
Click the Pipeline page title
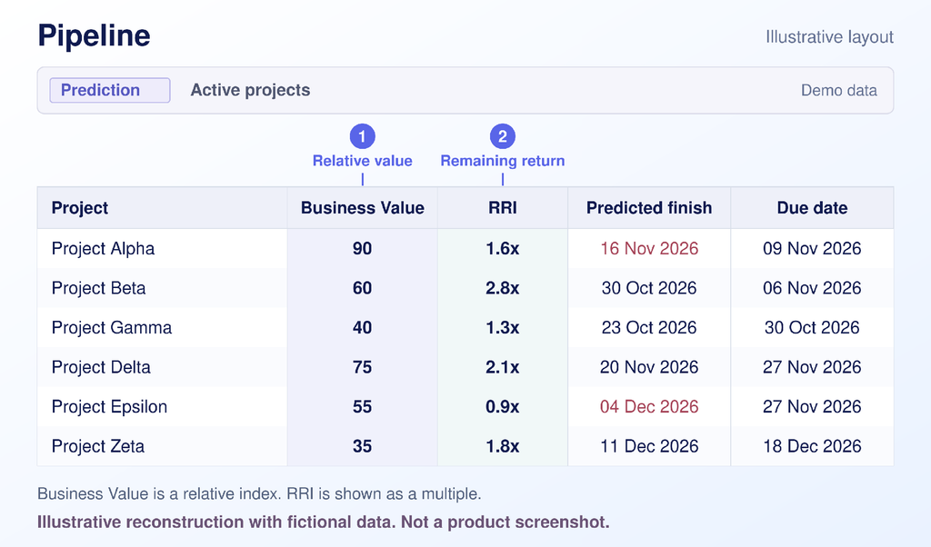coord(94,36)
